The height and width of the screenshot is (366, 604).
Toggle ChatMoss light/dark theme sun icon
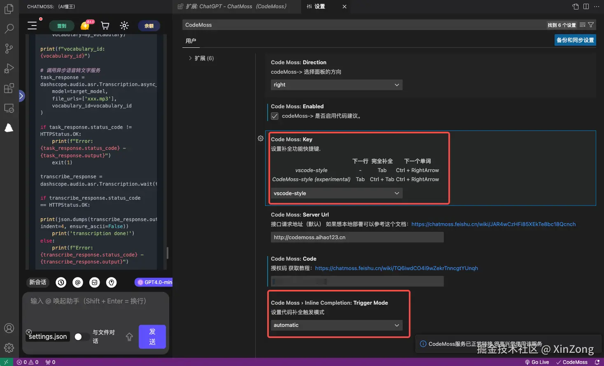click(x=124, y=26)
